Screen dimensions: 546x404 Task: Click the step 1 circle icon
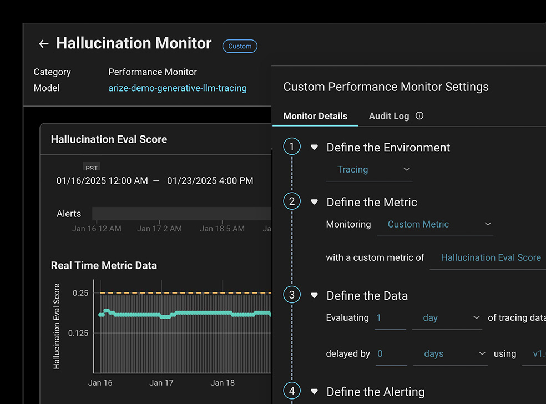292,147
